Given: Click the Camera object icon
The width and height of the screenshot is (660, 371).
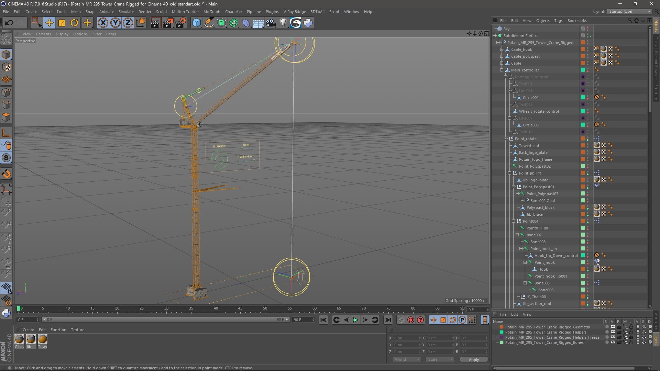Looking at the screenshot, I should pyautogui.click(x=271, y=23).
